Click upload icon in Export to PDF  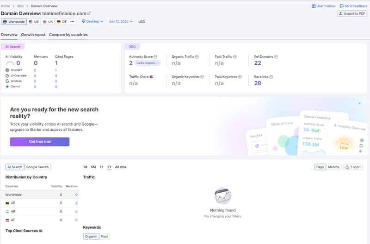pos(340,14)
